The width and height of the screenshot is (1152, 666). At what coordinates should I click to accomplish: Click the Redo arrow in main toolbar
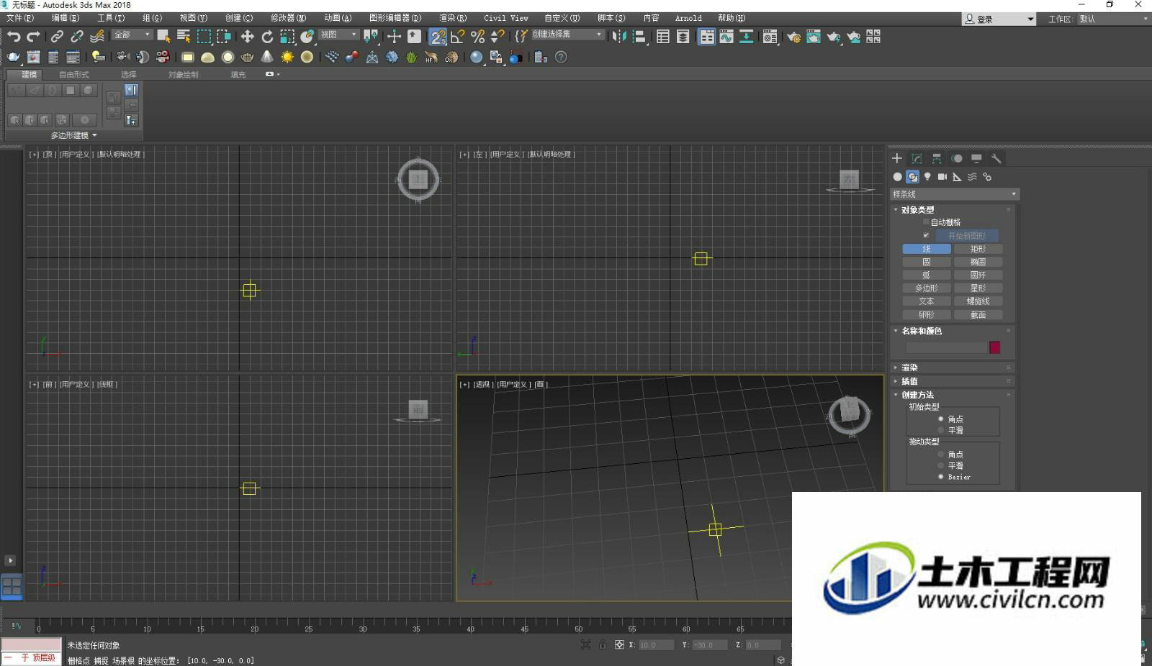[33, 37]
